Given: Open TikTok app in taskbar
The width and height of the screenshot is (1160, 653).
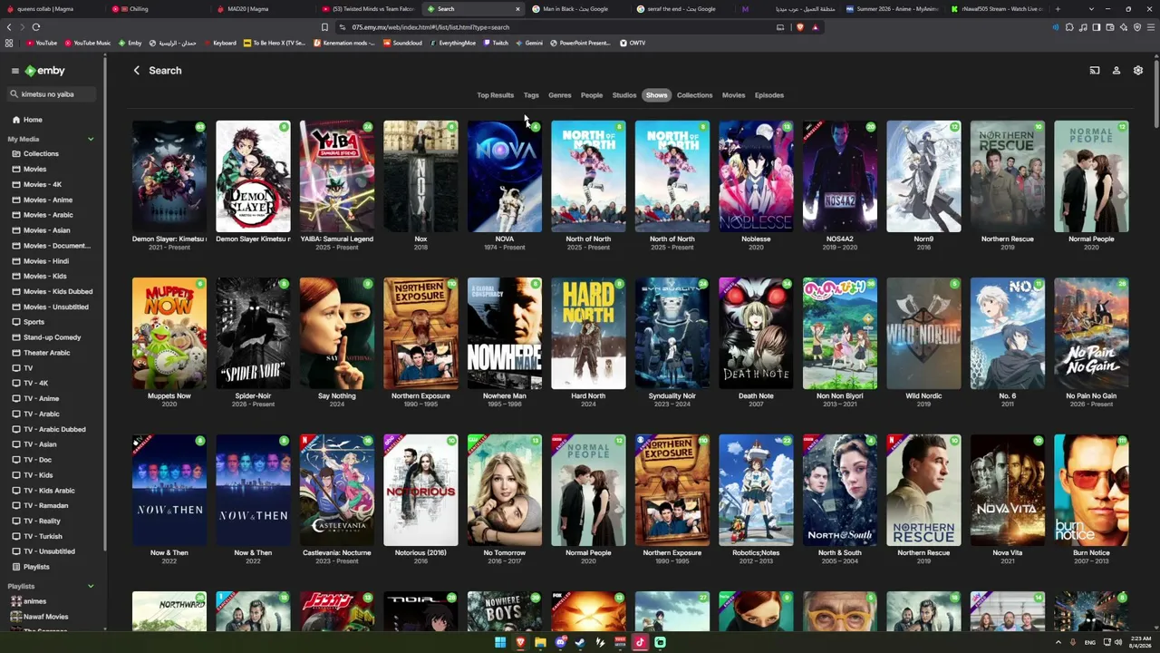Looking at the screenshot, I should [x=640, y=643].
